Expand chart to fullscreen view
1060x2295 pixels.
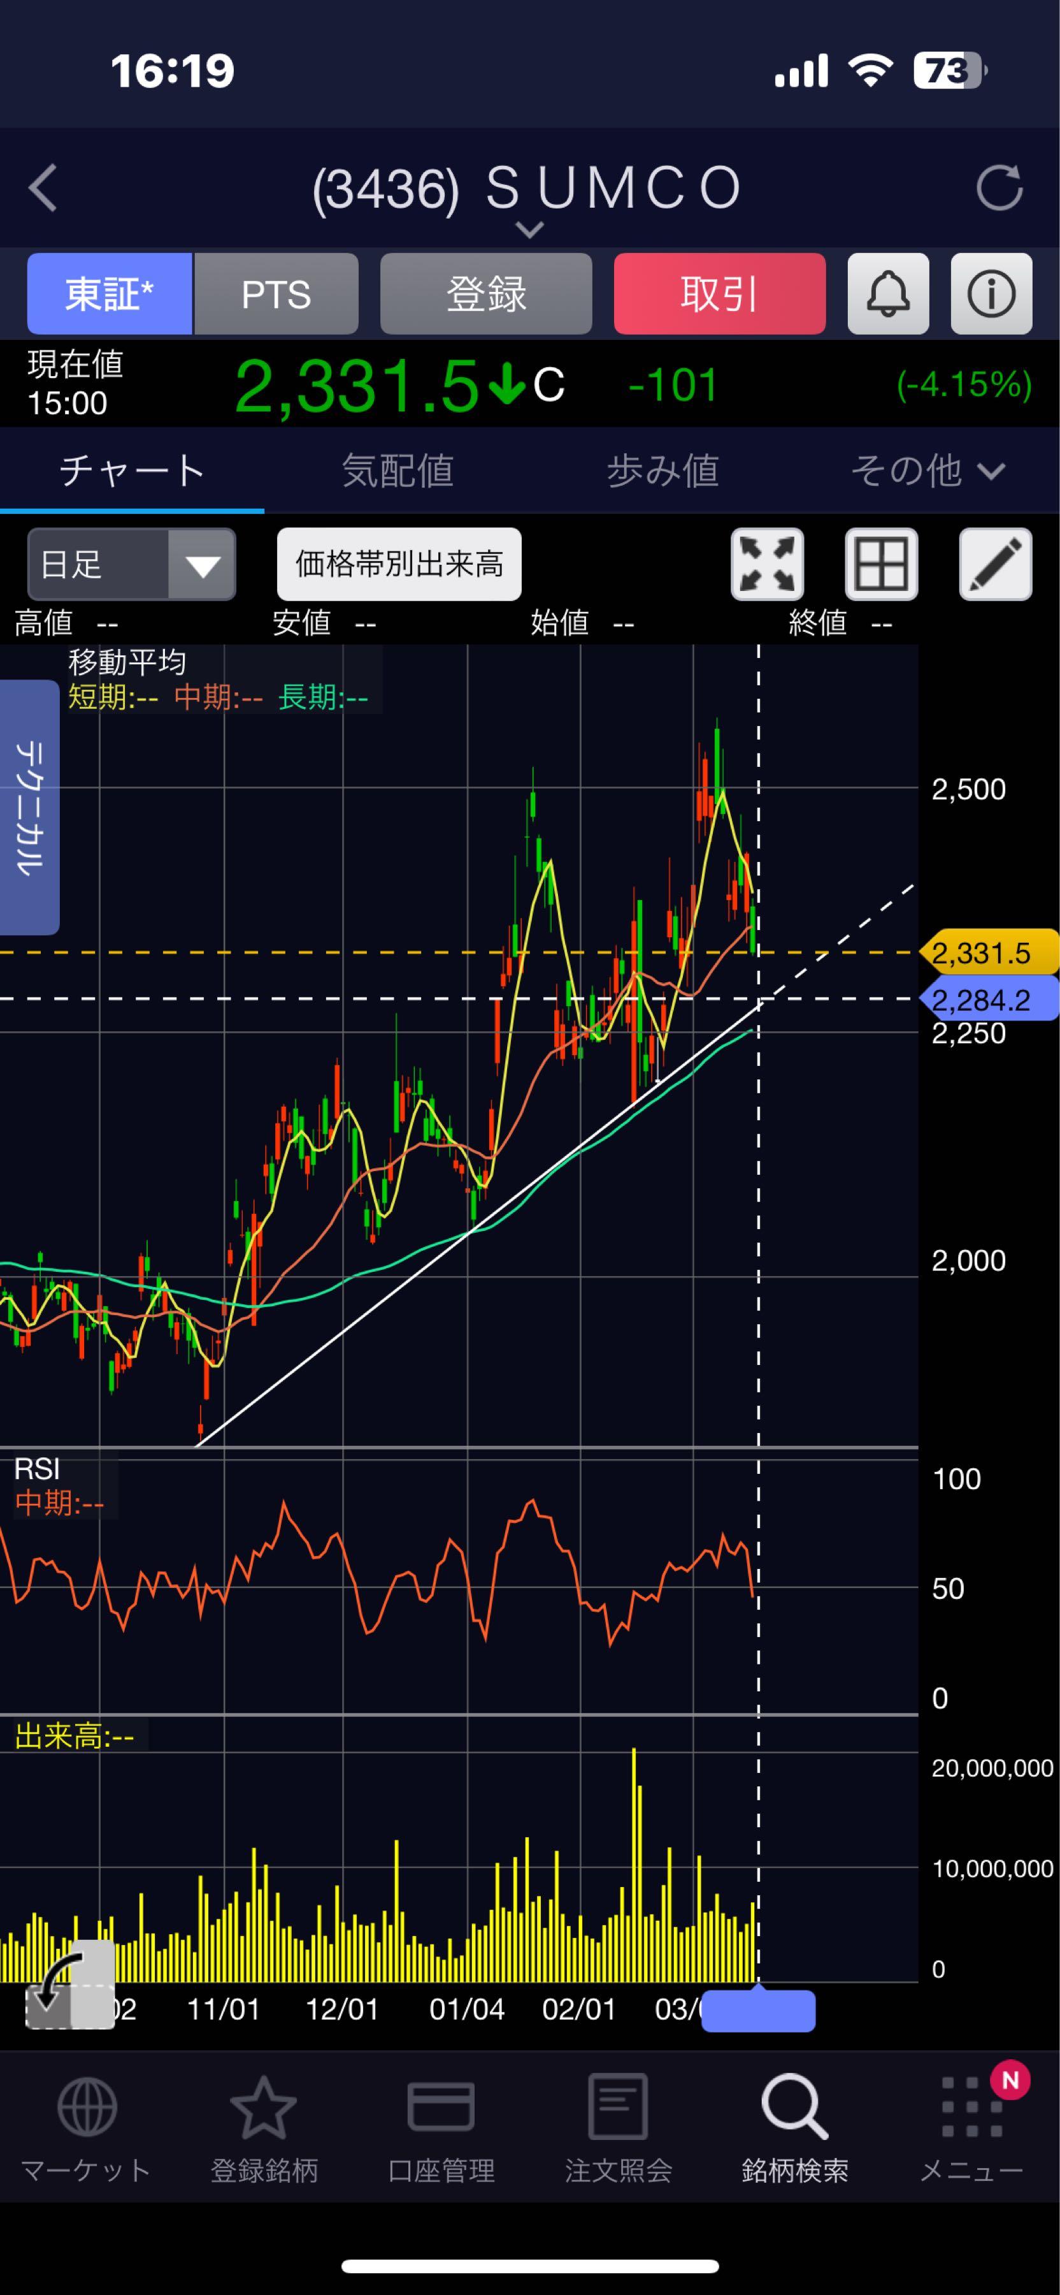pos(766,564)
